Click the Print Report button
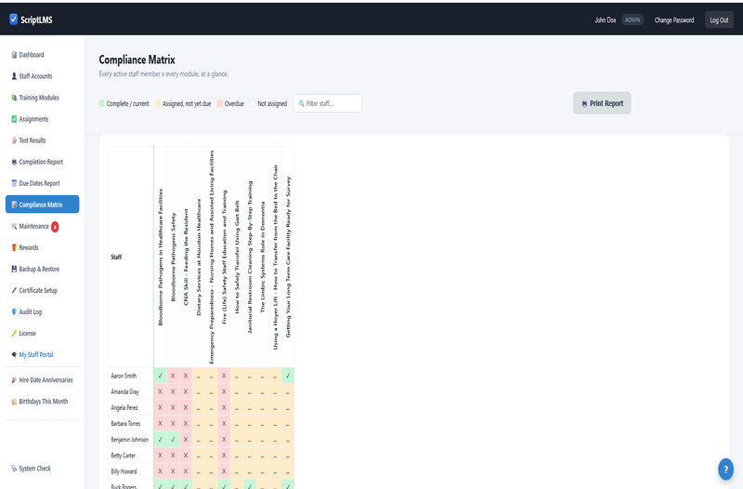This screenshot has height=489, width=743. (x=602, y=103)
